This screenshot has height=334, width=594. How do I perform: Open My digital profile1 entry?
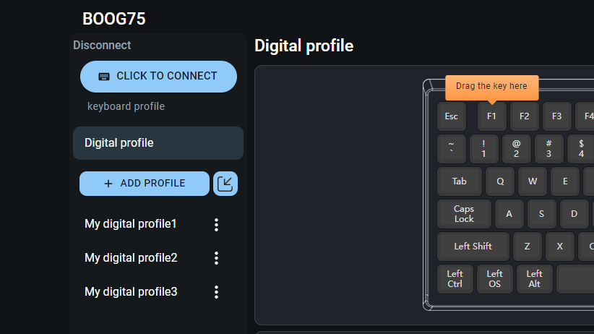click(131, 224)
